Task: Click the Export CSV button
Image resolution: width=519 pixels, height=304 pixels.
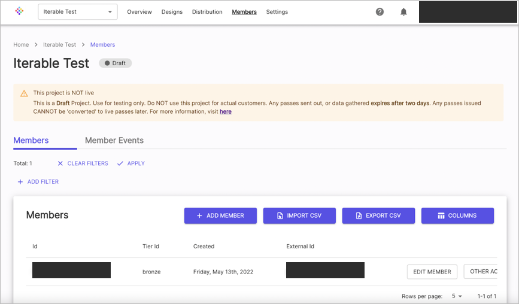Action: click(378, 215)
